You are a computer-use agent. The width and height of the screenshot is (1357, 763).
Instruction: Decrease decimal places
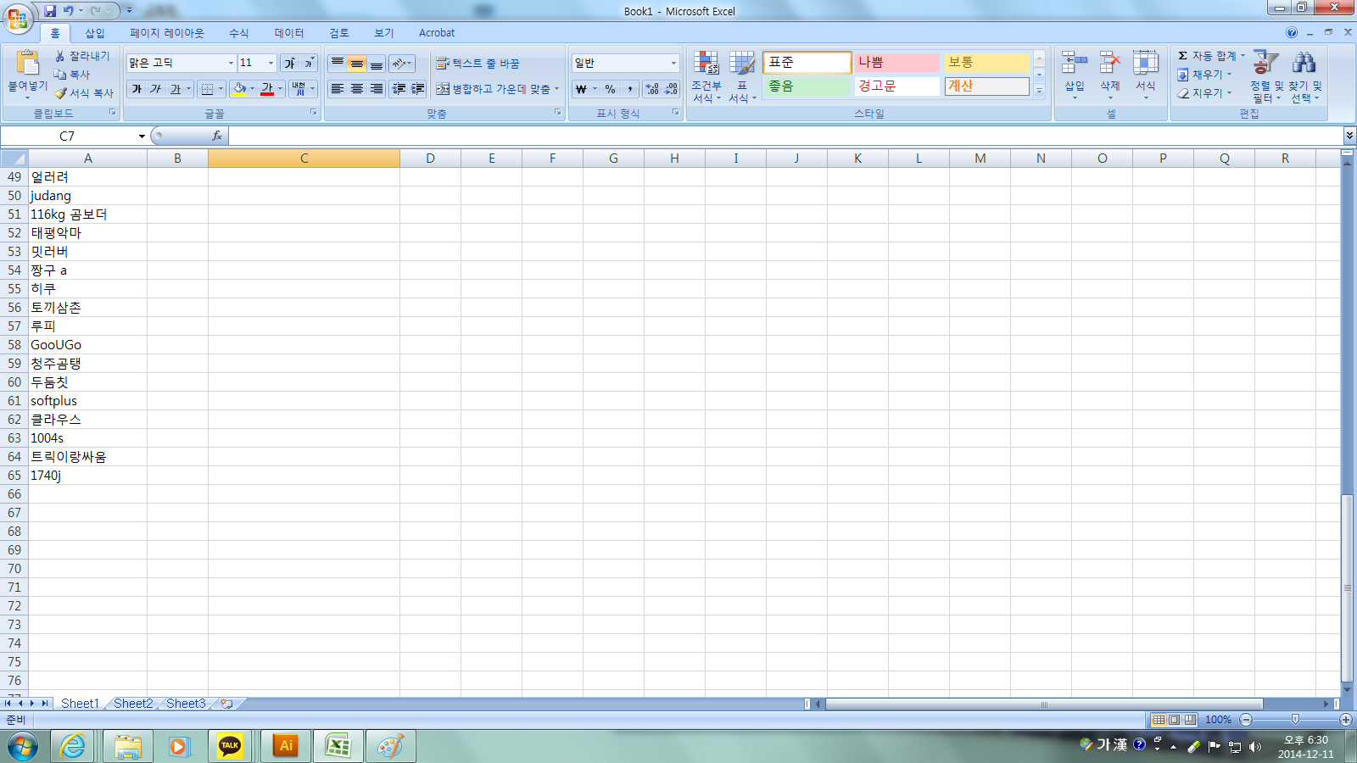pyautogui.click(x=671, y=89)
